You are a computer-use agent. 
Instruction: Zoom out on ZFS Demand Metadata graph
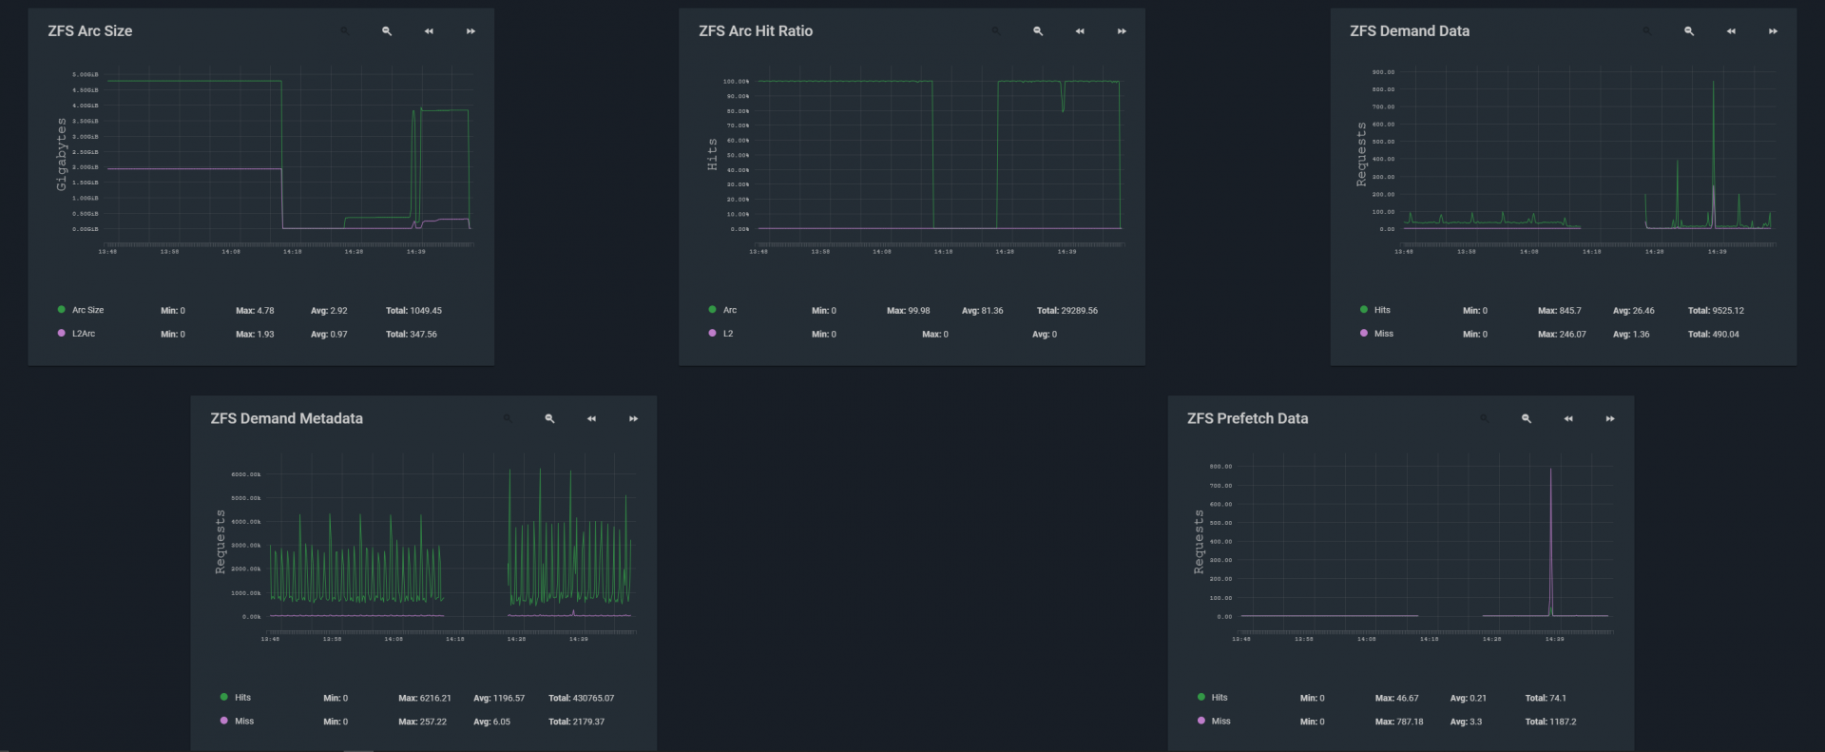click(x=508, y=418)
